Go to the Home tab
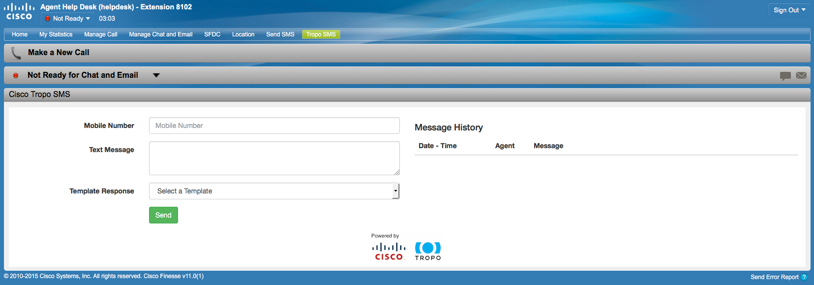 [20, 34]
